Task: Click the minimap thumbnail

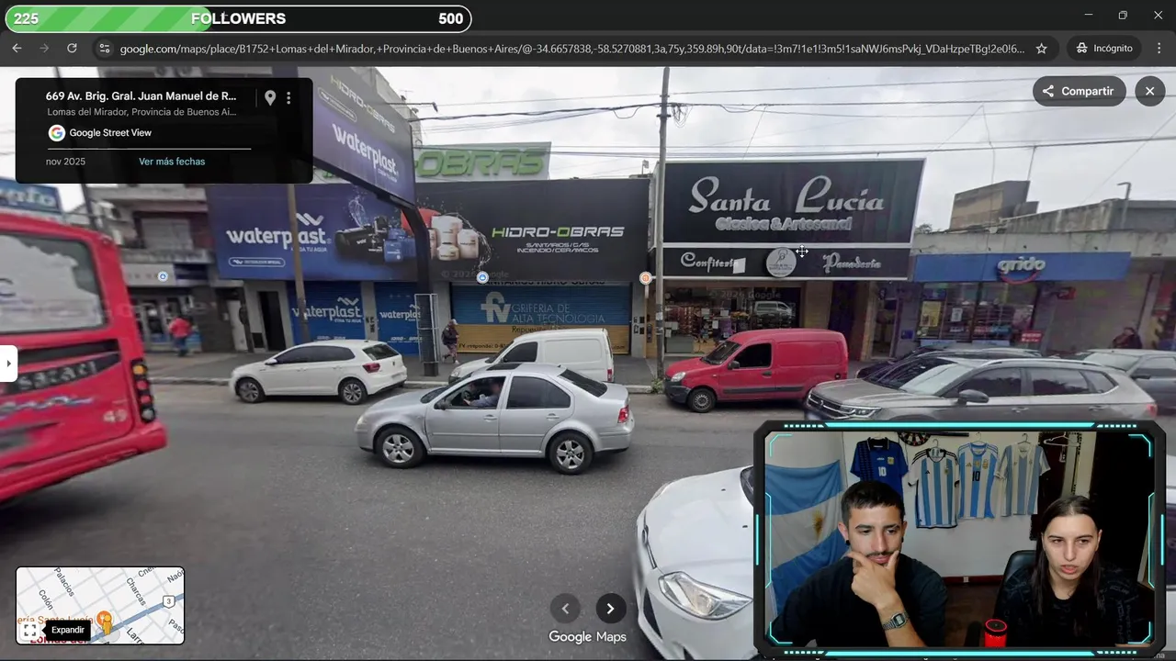Action: tap(100, 605)
